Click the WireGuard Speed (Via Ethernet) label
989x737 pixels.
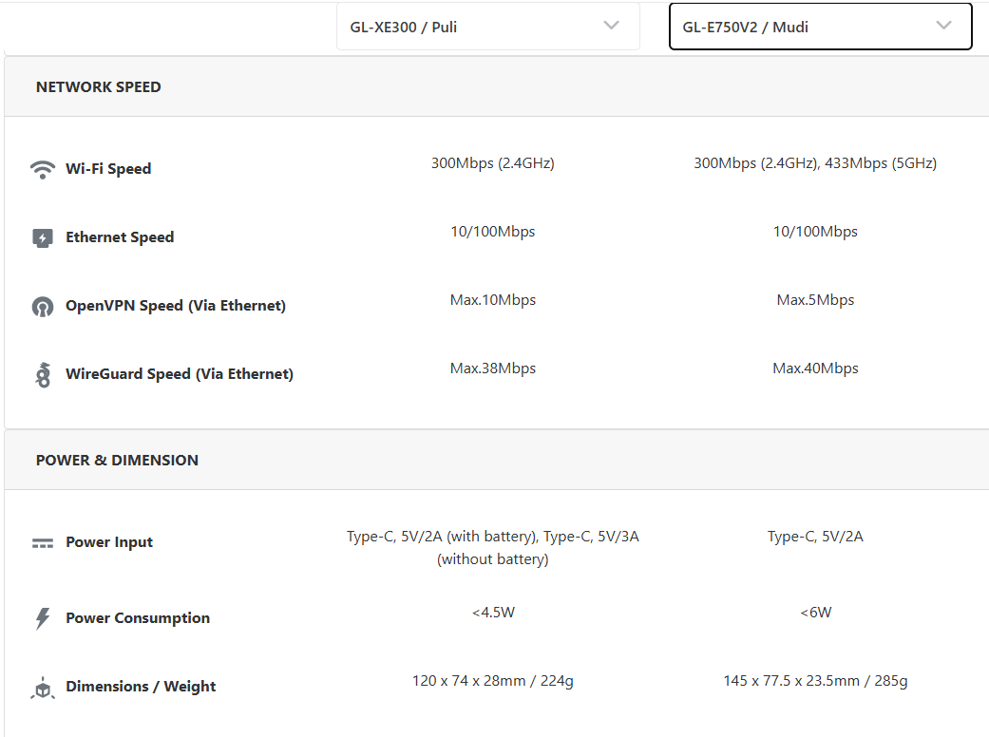tap(180, 374)
